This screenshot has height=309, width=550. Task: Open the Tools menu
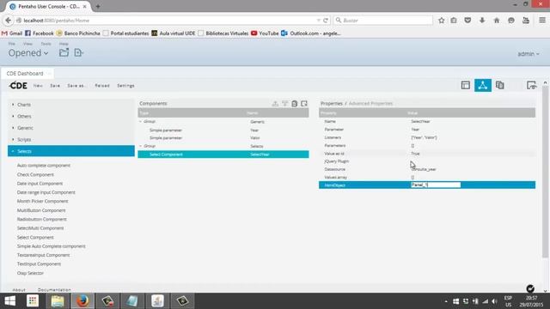click(46, 44)
